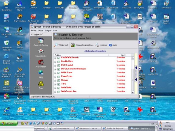Viewport: 175px width, 131px height.
Task: Open the Langue menu
Action: click(x=48, y=31)
